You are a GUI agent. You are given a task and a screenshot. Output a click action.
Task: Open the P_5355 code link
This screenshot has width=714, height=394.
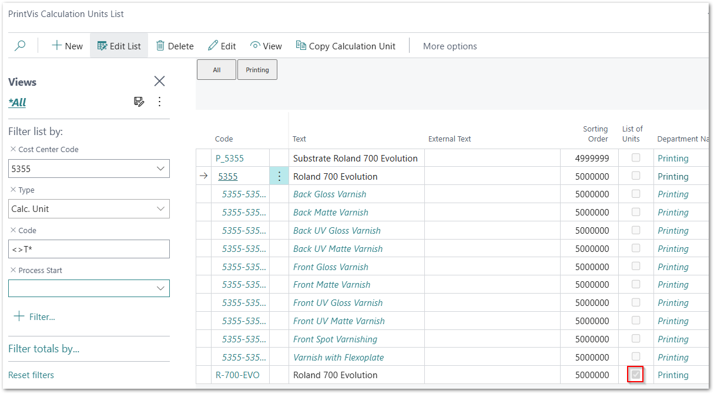(230, 158)
